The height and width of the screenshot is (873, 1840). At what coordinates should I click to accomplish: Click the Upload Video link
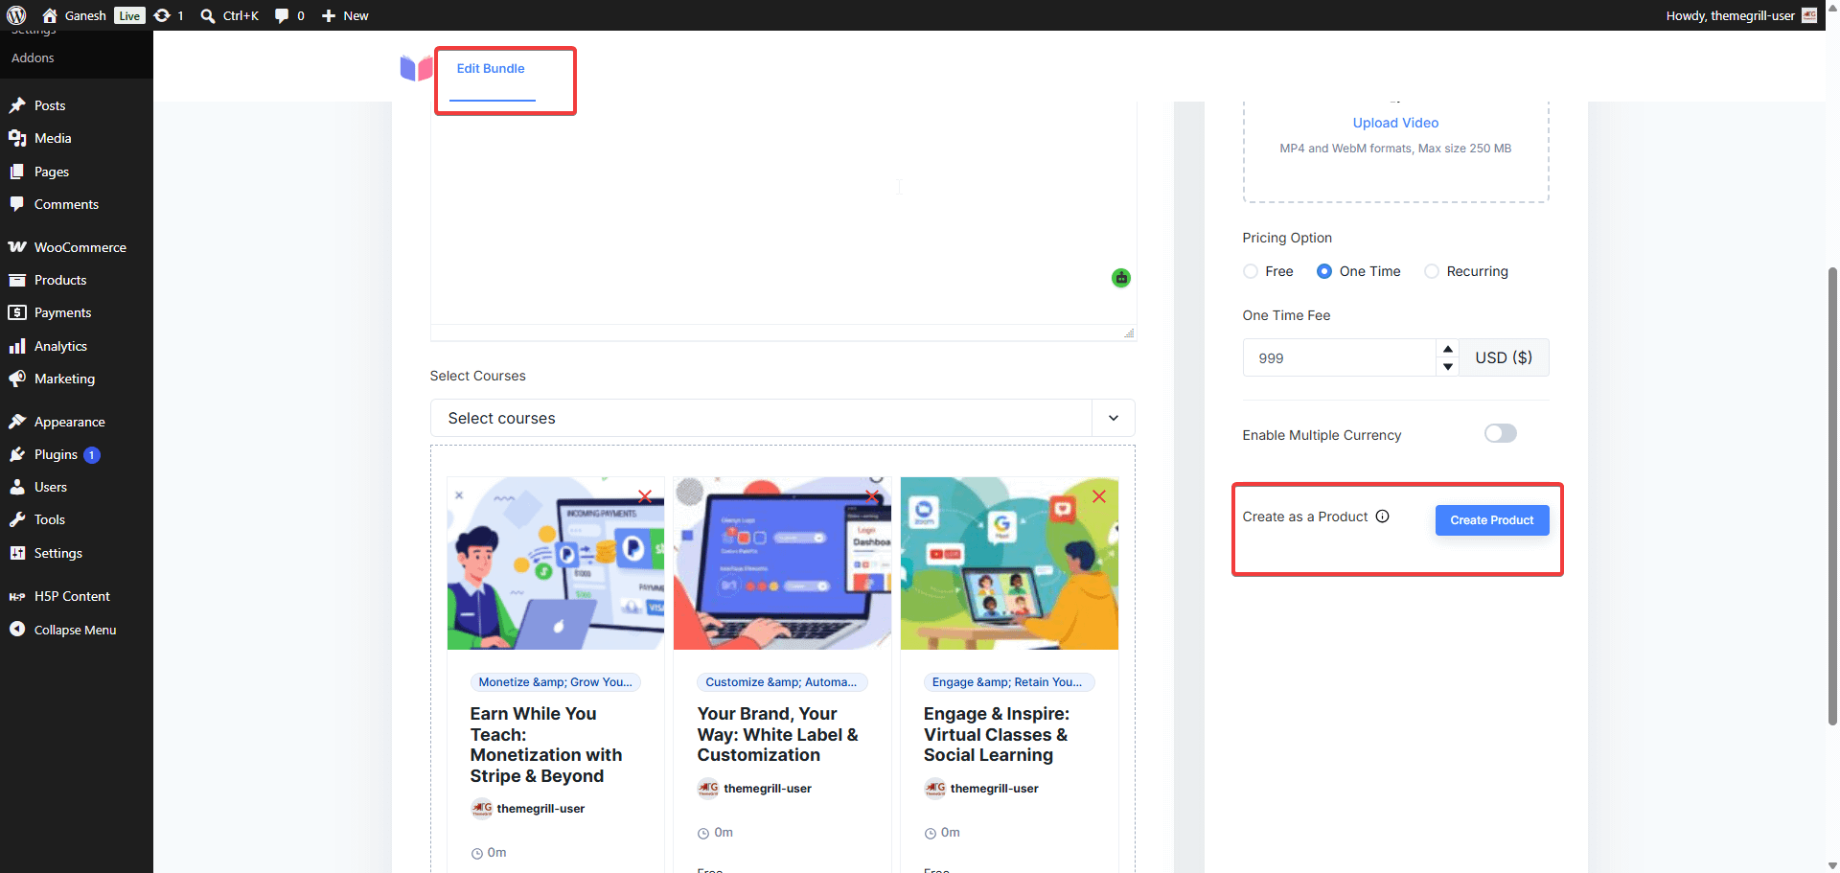pos(1395,123)
